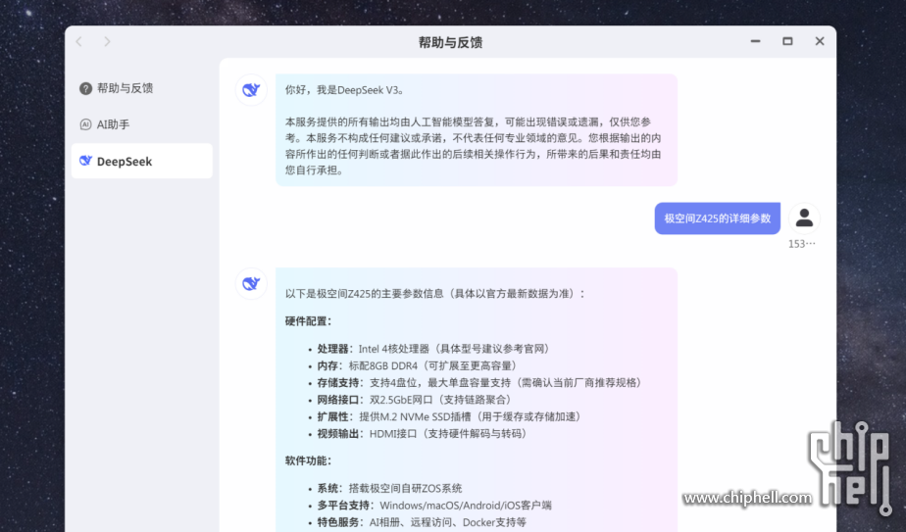Viewport: 906px width, 532px height.
Task: Click the whale icon beside DeepSeek sidebar entry
Action: (x=85, y=161)
